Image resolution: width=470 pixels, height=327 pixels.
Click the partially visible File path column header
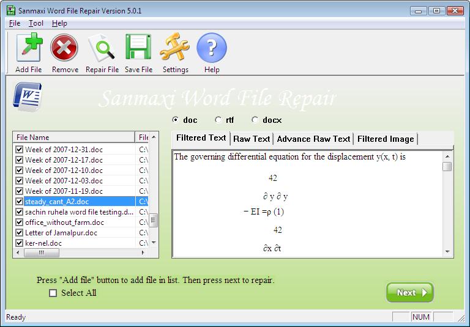pyautogui.click(x=142, y=137)
